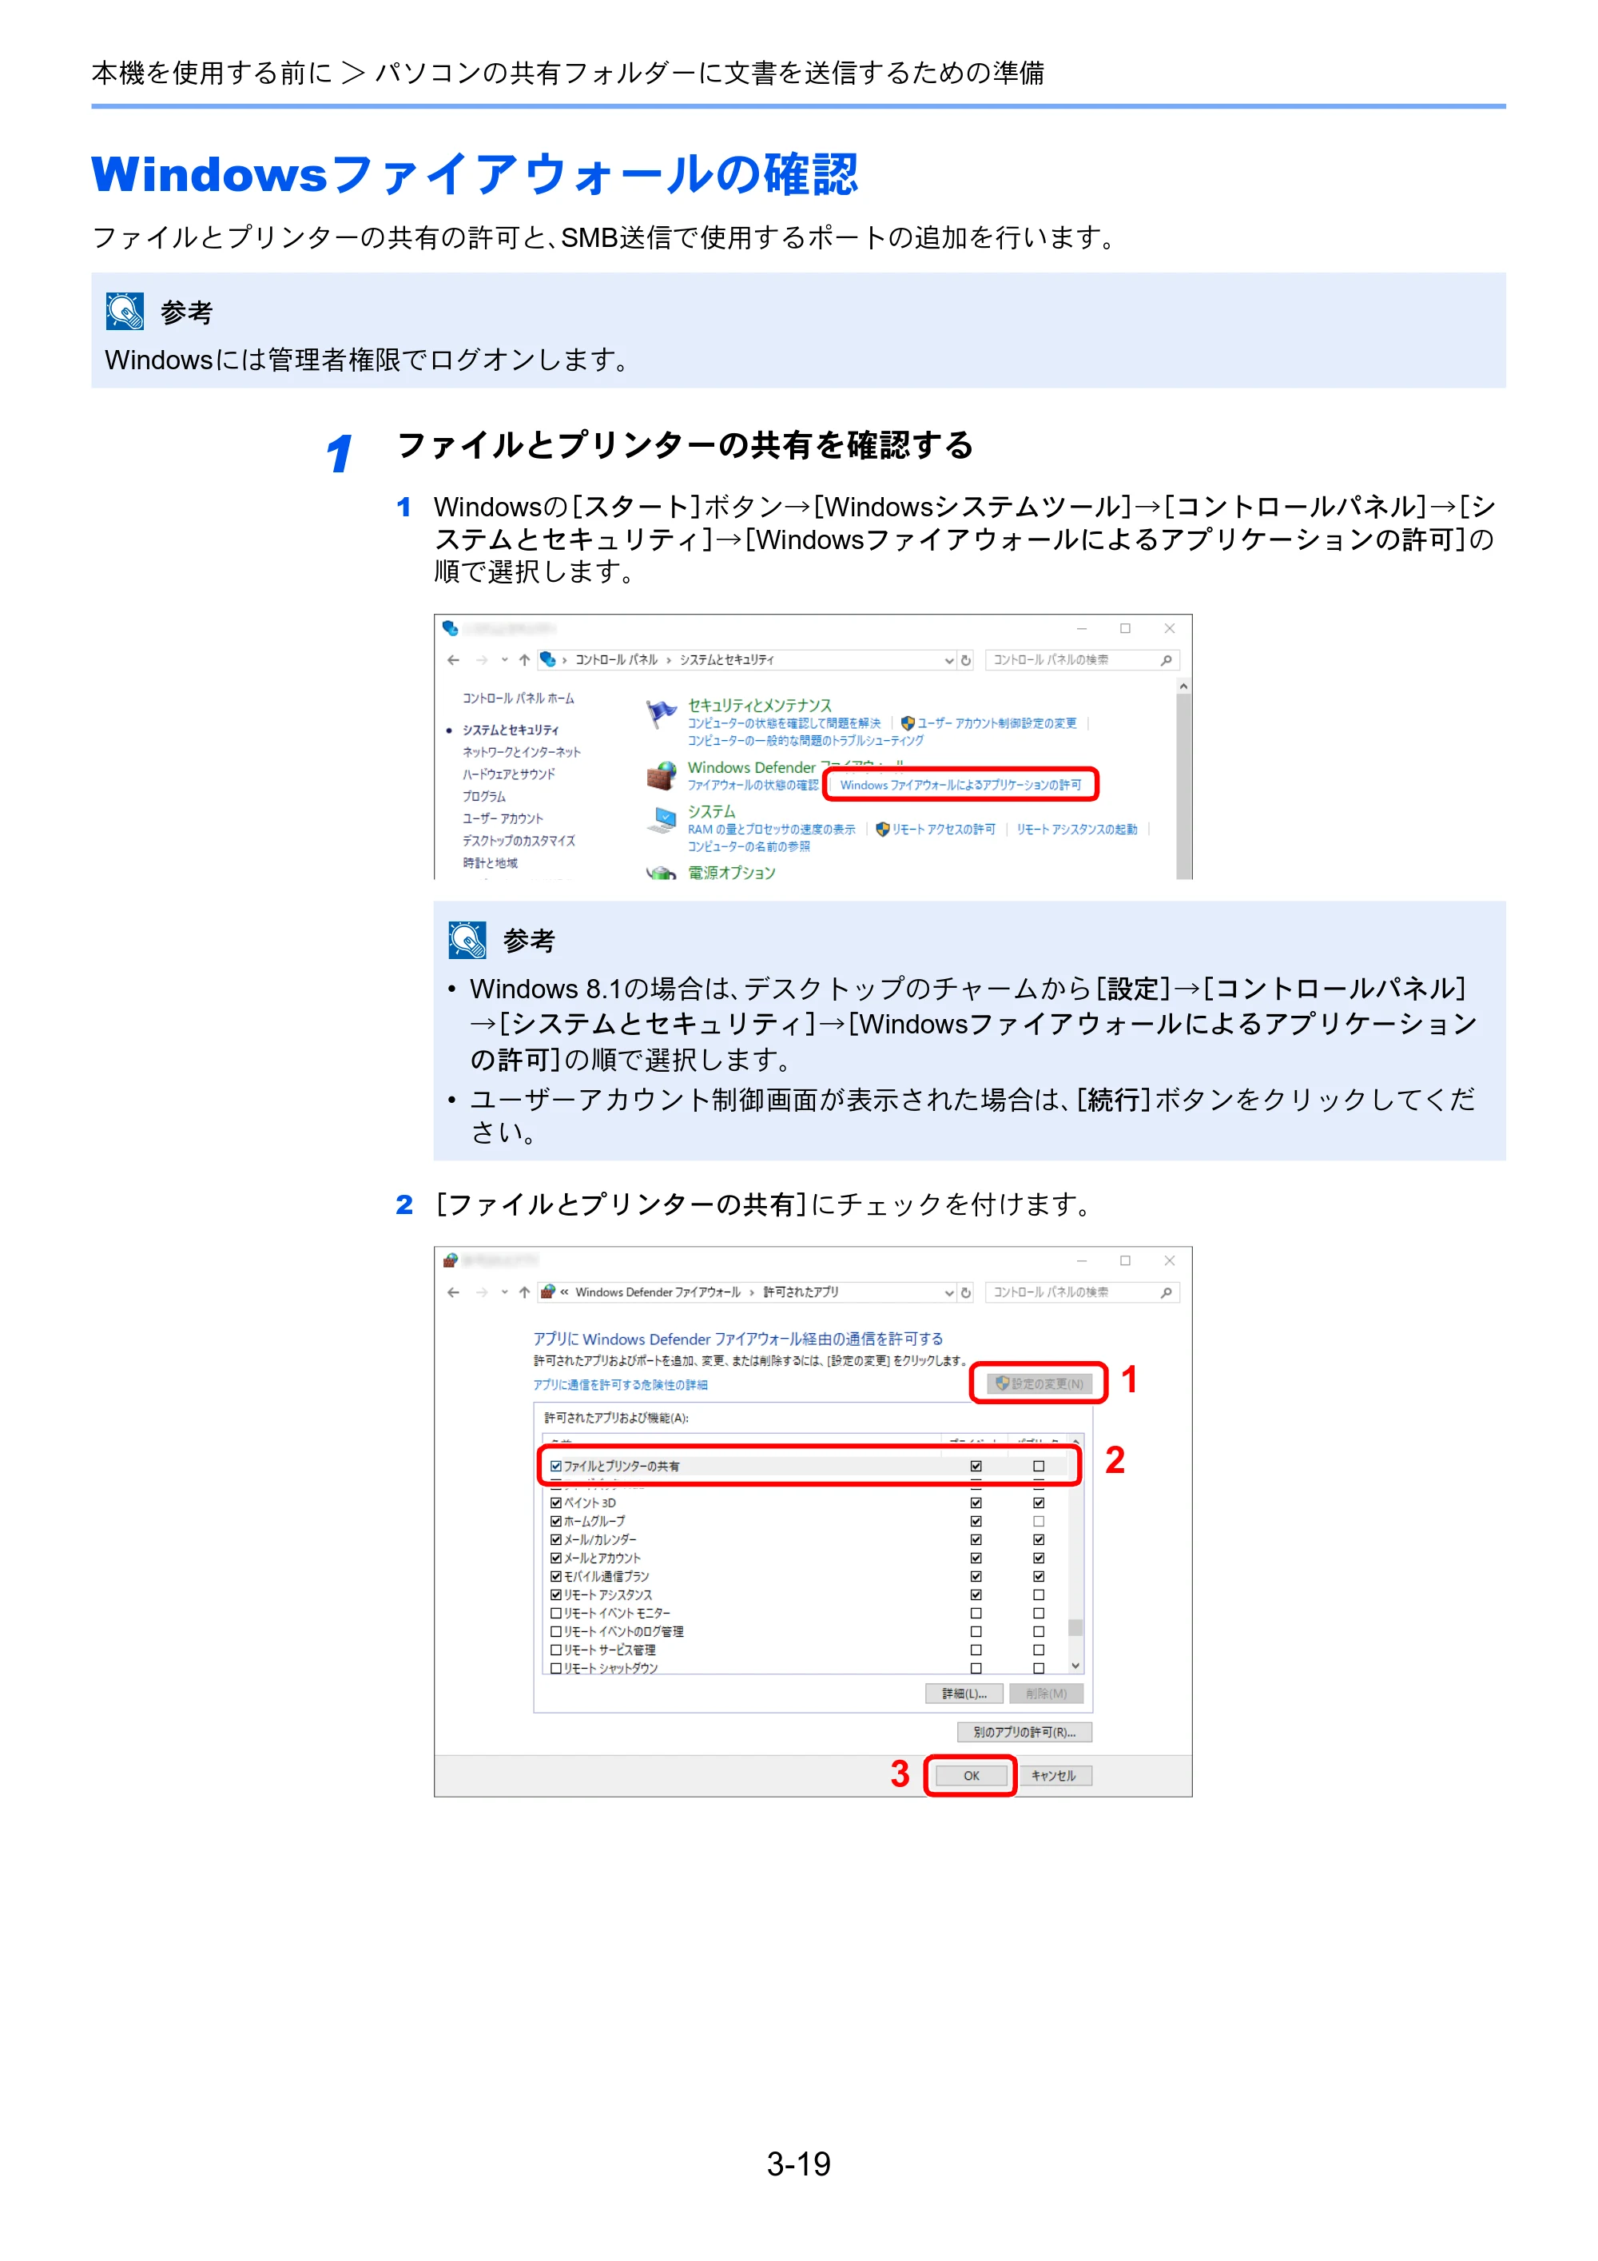Click the システム computer icon

pyautogui.click(x=662, y=820)
